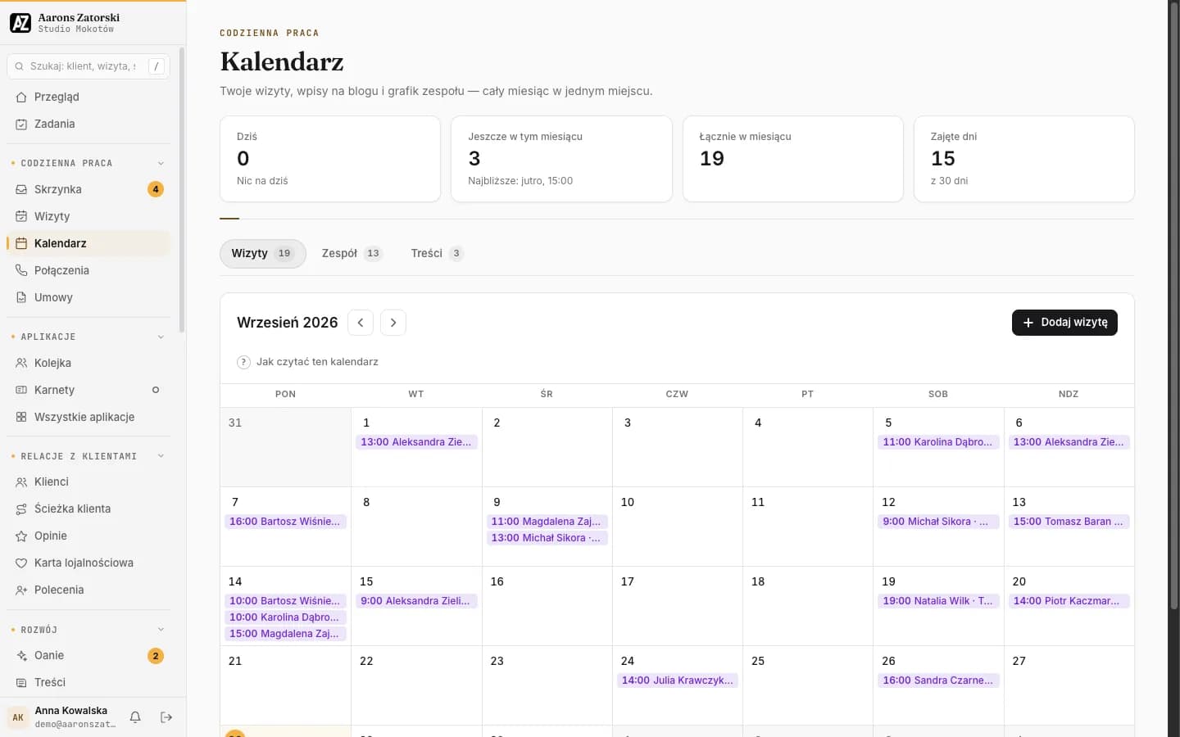Collapse the Rozwój sidebar section
This screenshot has height=737, width=1180.
(161, 630)
